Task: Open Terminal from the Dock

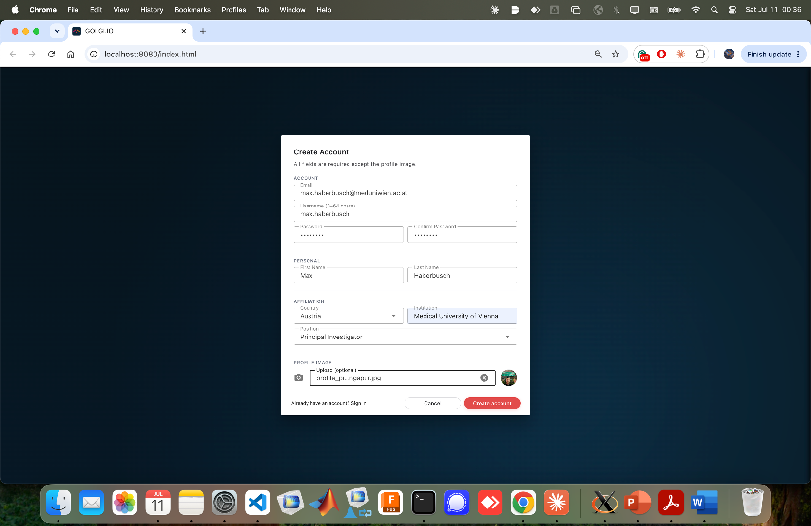Action: point(424,503)
